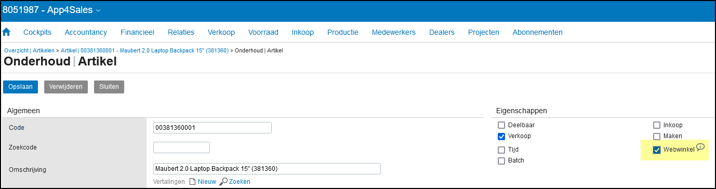716x189 pixels.
Task: Click the Verwijderen button
Action: (x=66, y=87)
